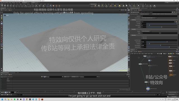Open the No cam viewport dropdown
Viewport: 179px width, 101px height.
(x=125, y=15)
